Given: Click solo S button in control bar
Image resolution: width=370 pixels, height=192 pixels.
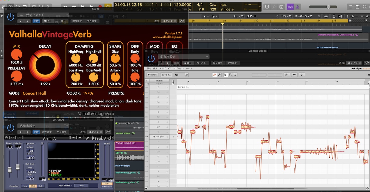Looking at the screenshot, I should click(281, 7).
